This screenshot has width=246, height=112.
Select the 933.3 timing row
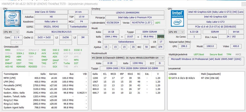tap(128, 85)
